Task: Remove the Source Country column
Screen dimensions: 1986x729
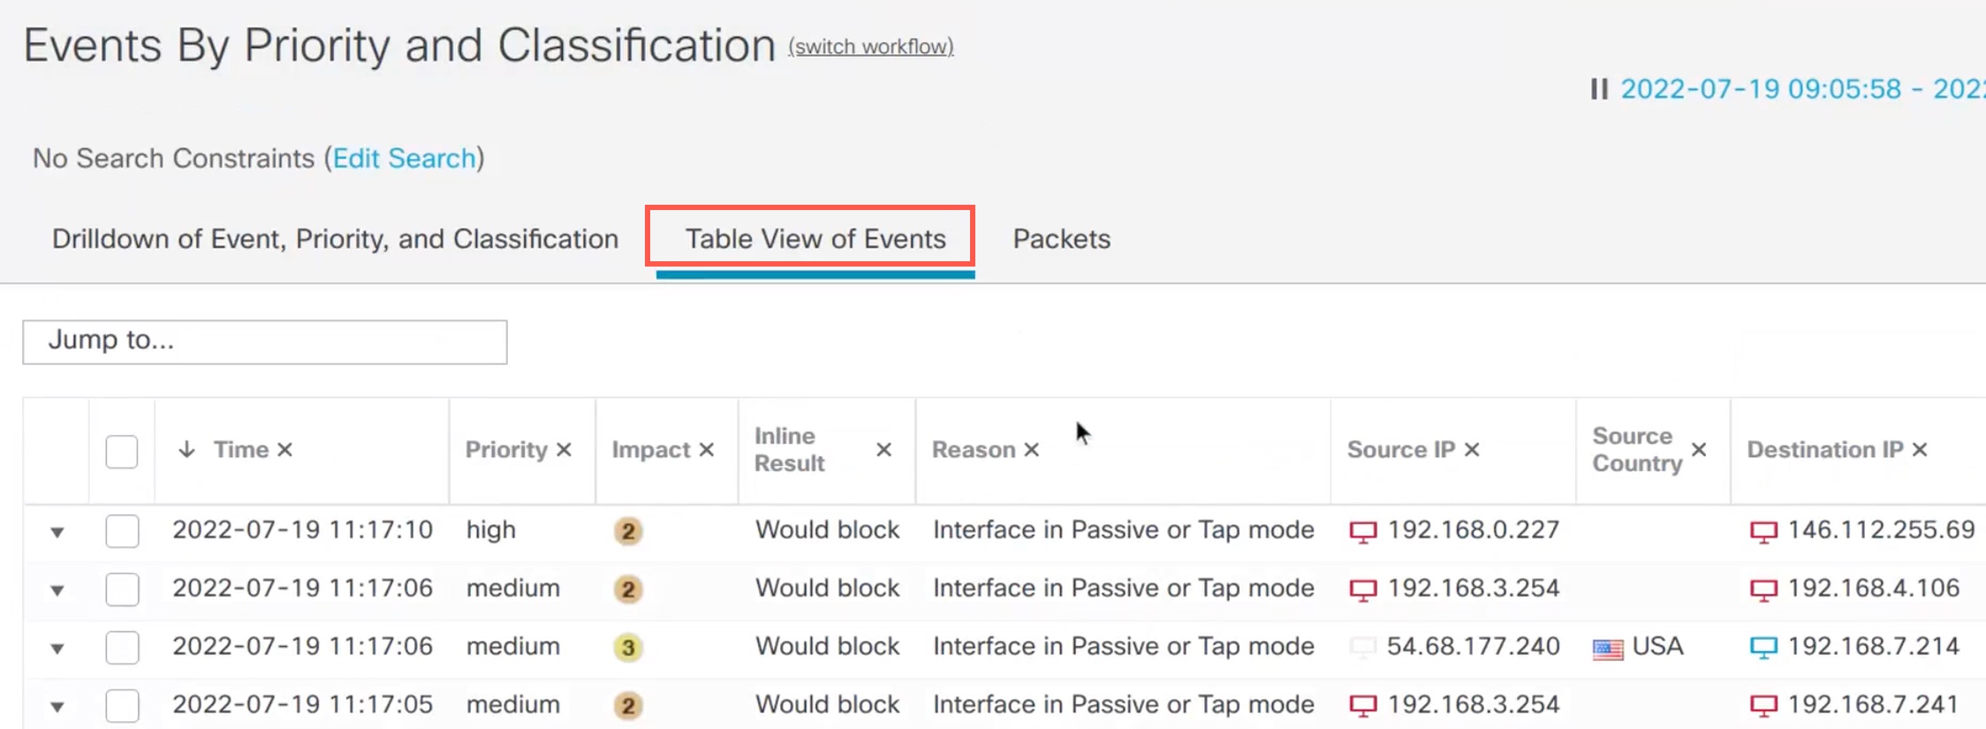Action: pyautogui.click(x=1699, y=450)
